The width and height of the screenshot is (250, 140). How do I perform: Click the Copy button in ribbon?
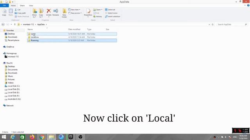[4, 12]
